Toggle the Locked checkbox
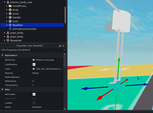 (x=34, y=103)
